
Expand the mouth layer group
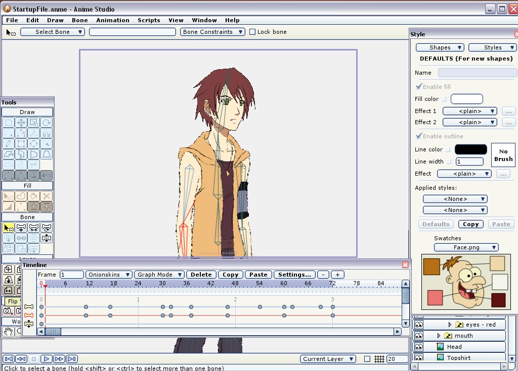click(x=439, y=336)
